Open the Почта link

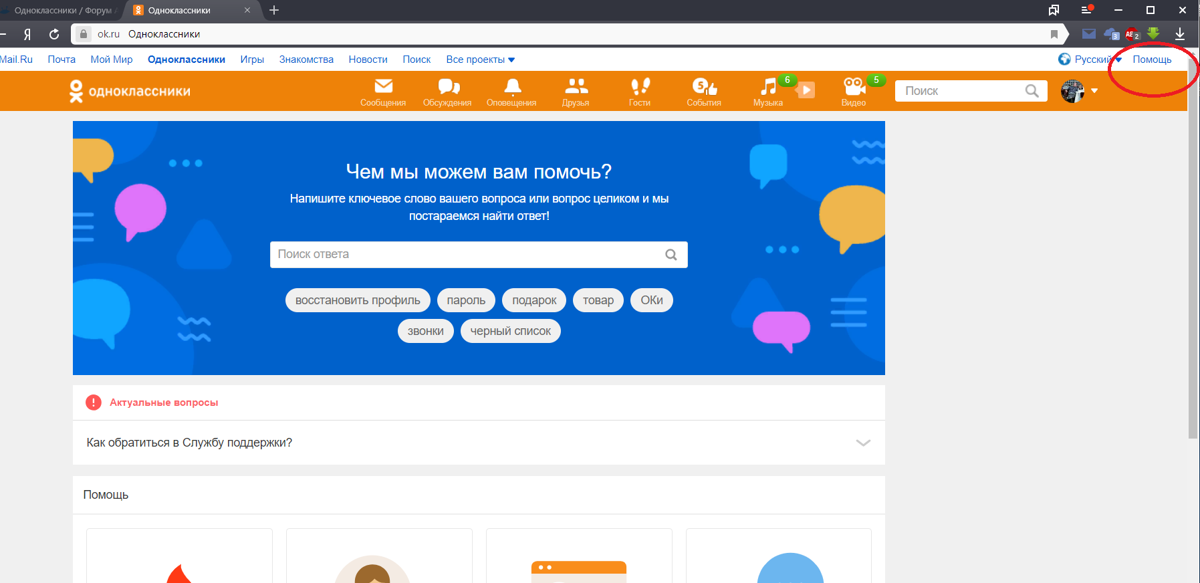(62, 60)
